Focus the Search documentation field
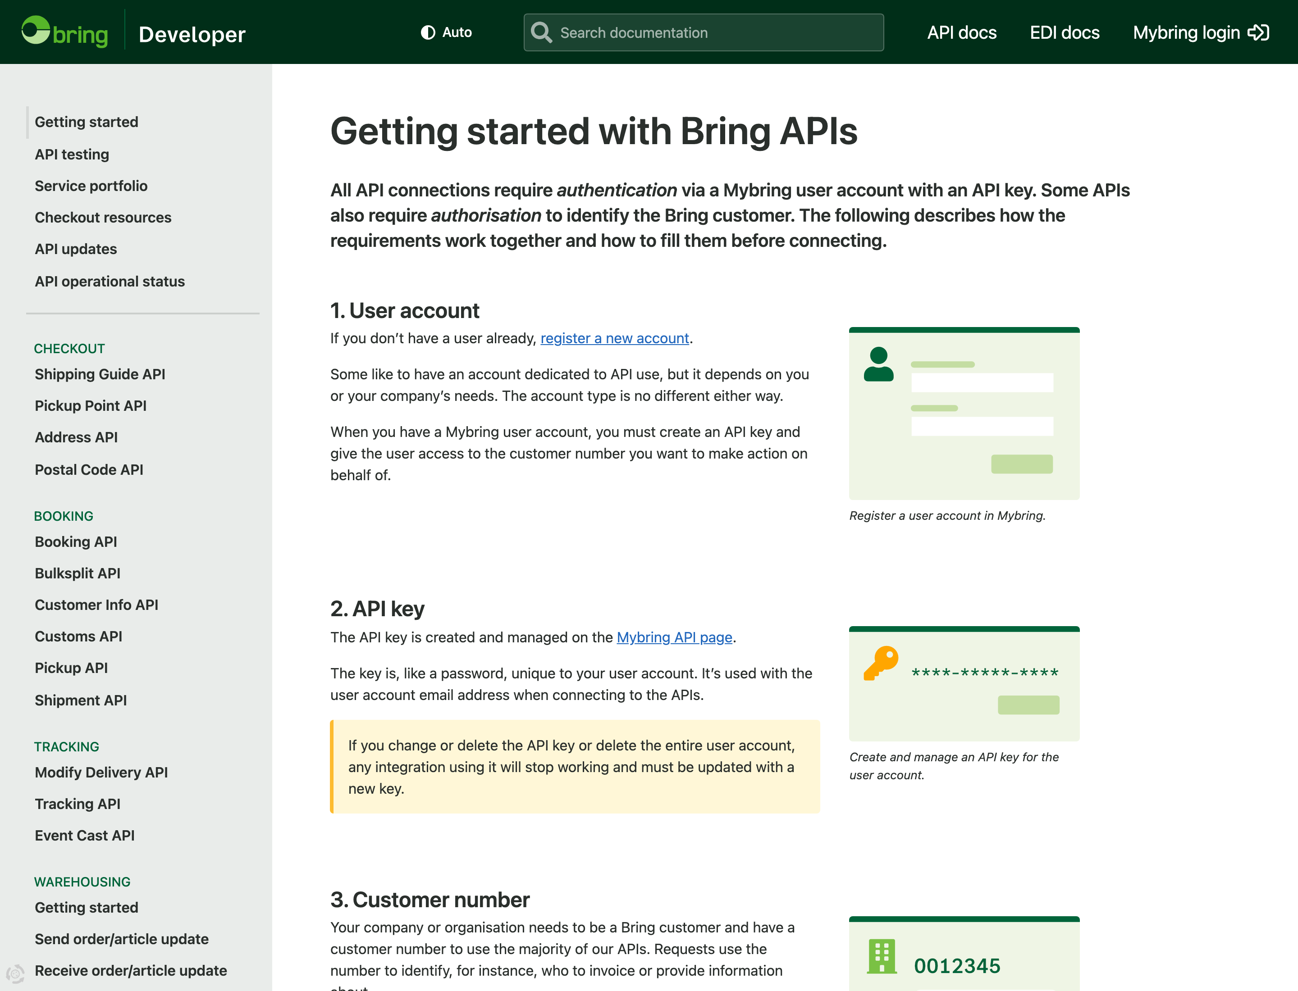Screen dimensions: 1298x991 pyautogui.click(x=704, y=32)
